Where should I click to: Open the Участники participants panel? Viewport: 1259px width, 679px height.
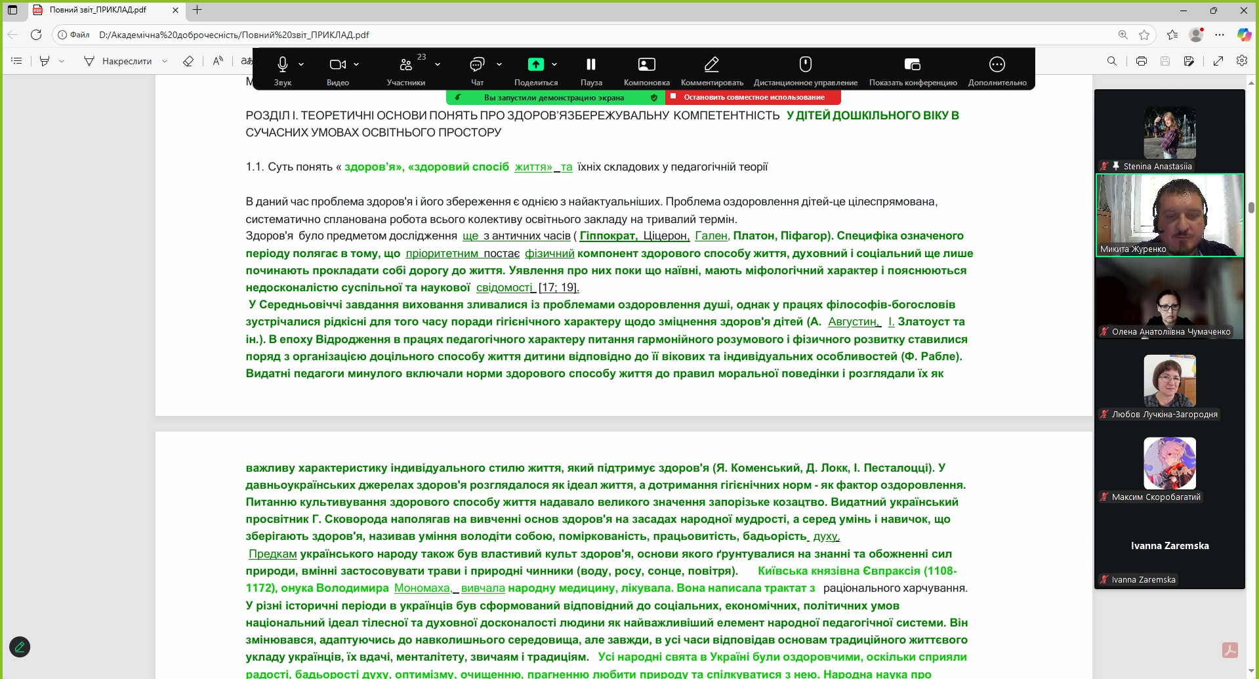[x=406, y=64]
